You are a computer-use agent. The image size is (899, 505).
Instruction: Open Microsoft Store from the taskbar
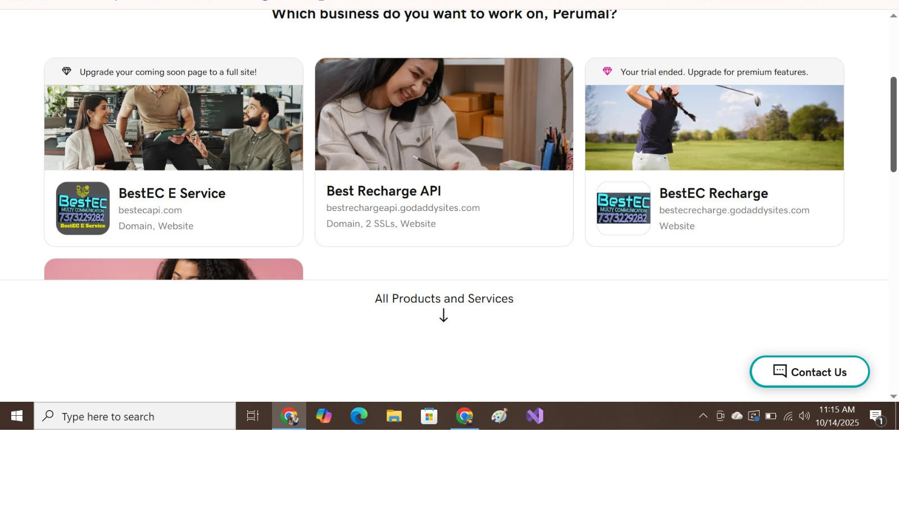click(x=429, y=416)
